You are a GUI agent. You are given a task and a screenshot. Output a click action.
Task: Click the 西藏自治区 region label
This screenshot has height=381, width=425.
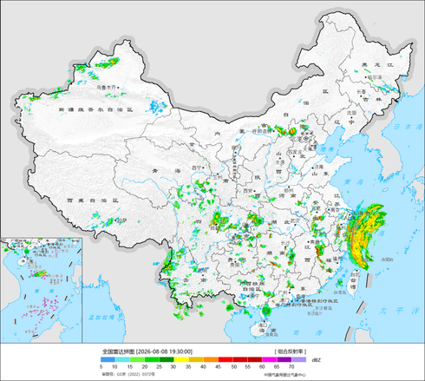tap(93, 200)
